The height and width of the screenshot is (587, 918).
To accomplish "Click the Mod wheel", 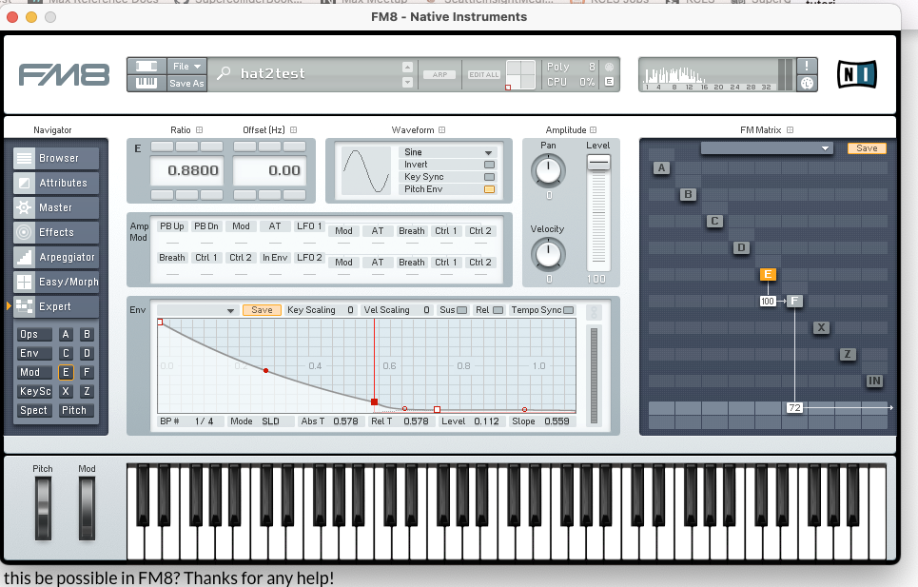I will tap(87, 507).
